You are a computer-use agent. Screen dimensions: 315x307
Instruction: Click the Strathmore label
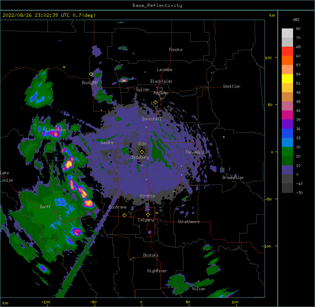tap(189, 222)
